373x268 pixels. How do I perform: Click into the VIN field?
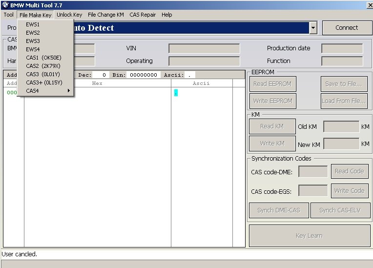point(204,48)
